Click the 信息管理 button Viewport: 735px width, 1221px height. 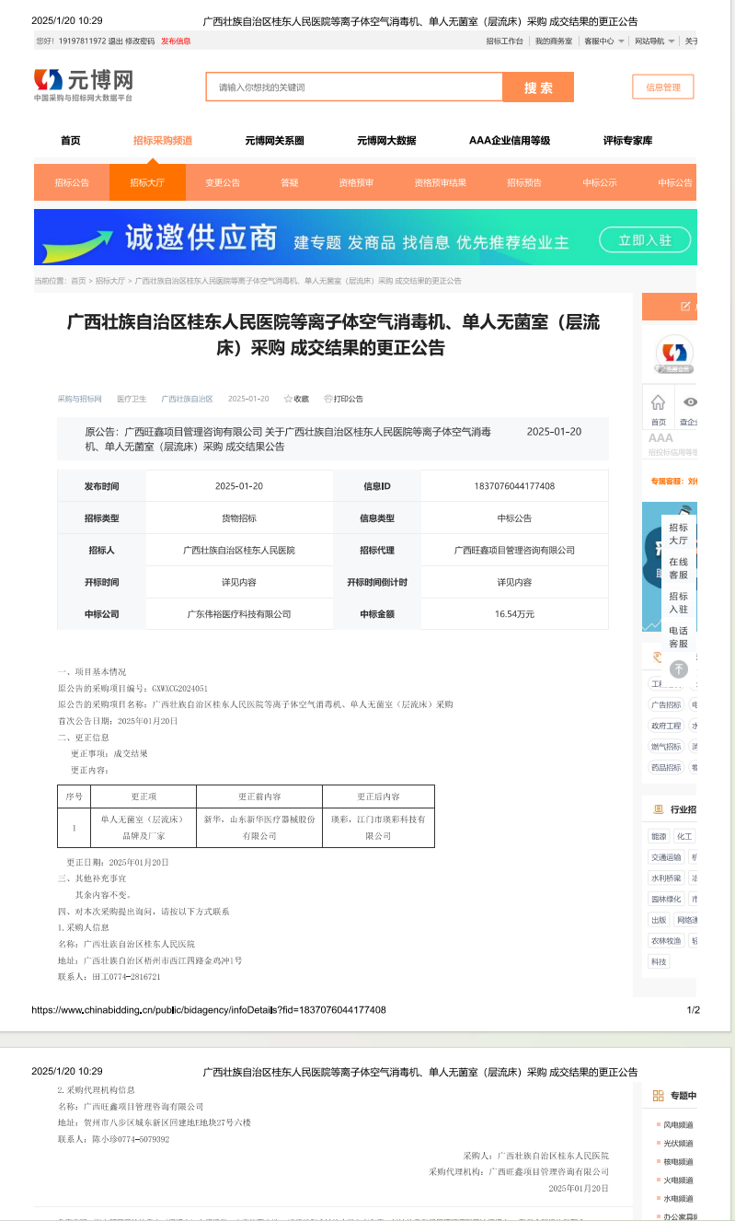(663, 87)
